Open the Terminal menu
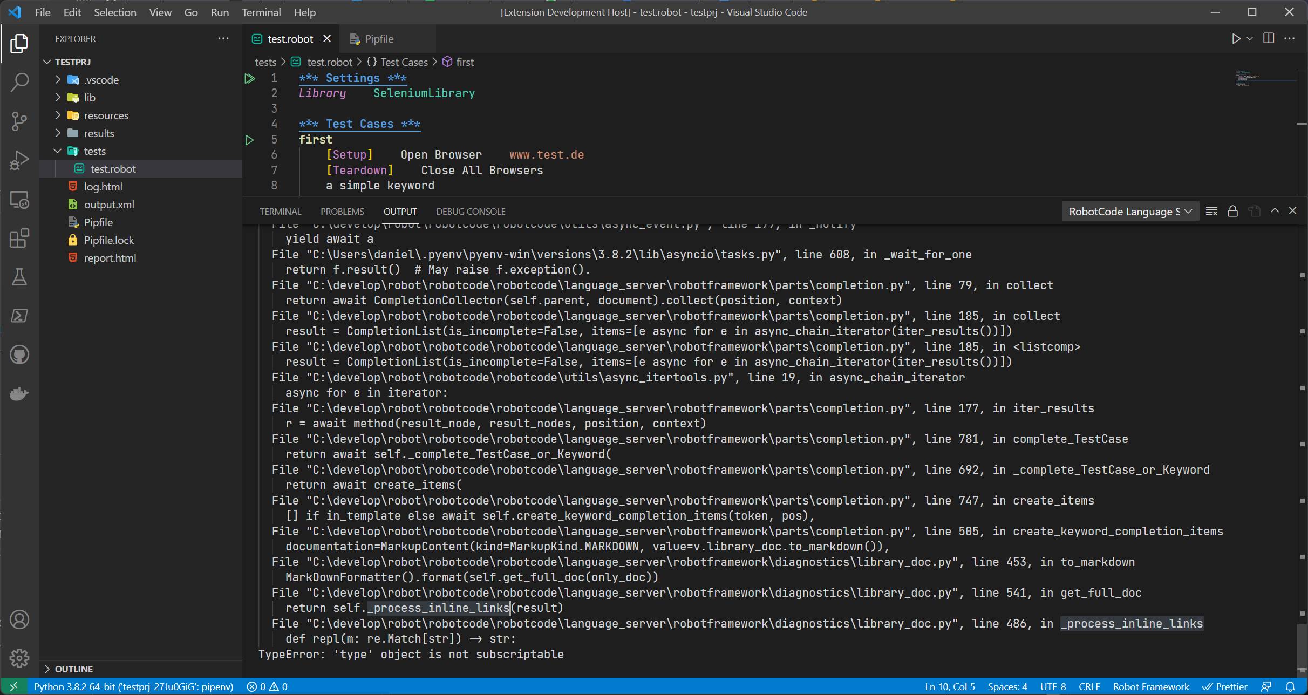Viewport: 1308px width, 695px height. [x=261, y=12]
